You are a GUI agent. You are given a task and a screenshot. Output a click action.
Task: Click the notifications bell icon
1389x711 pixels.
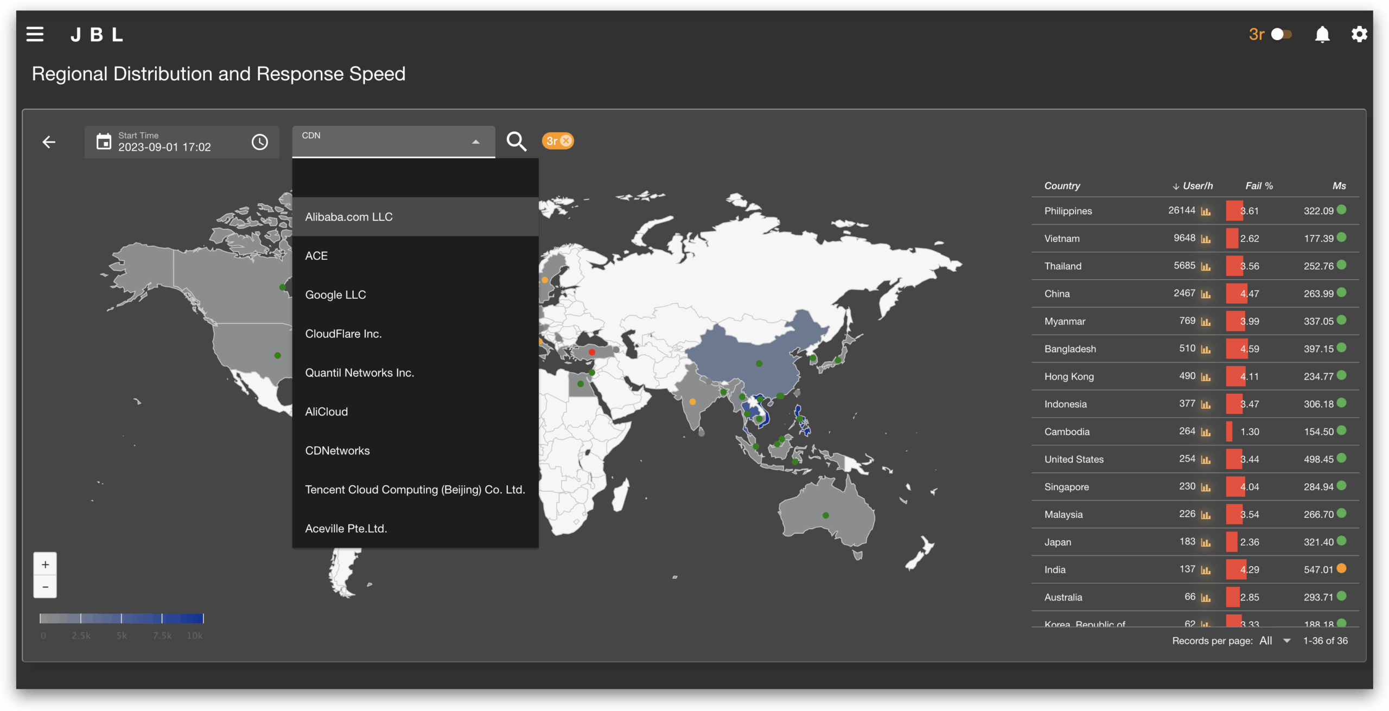point(1322,34)
